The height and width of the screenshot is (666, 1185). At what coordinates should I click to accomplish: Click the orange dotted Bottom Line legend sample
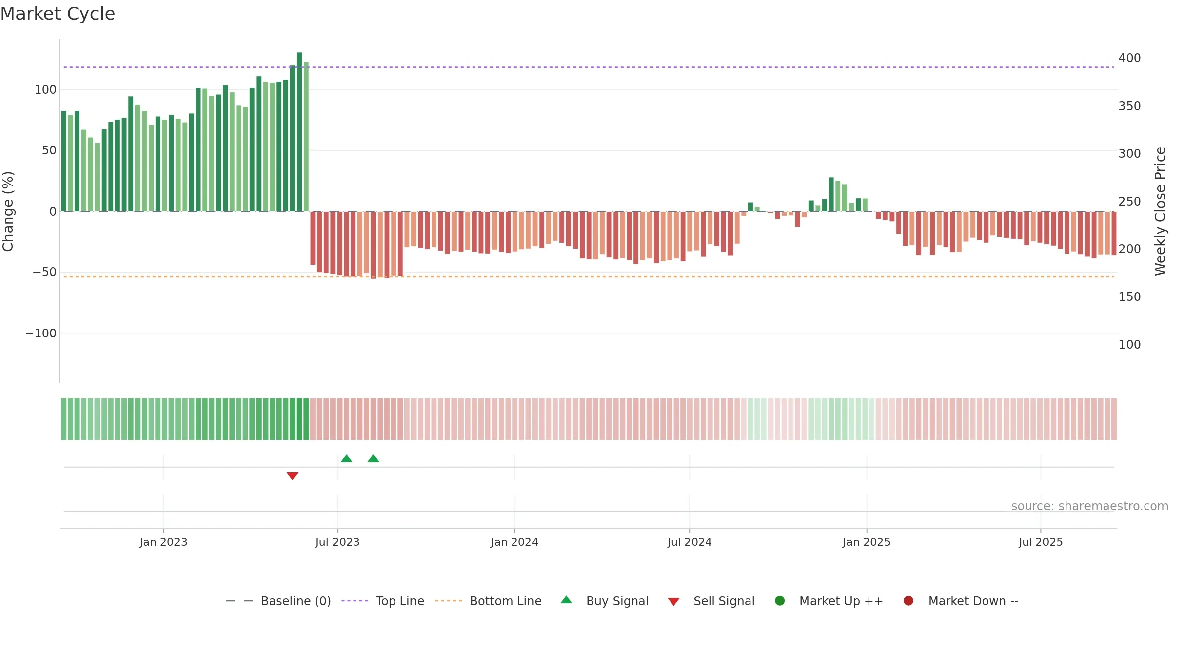coord(448,601)
